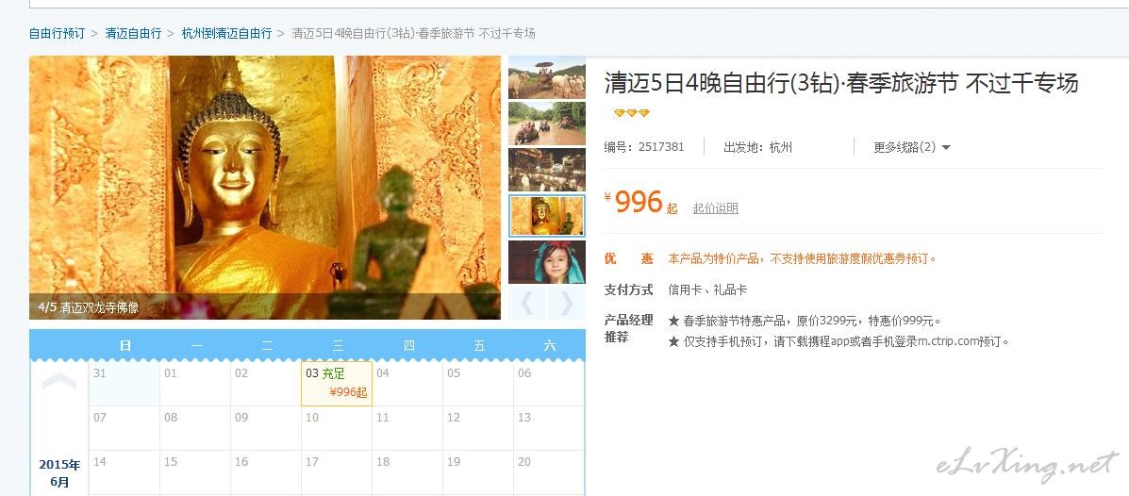Viewport: 1129px width, 496px height.
Task: Open the 起价说明 price explanation link
Action: point(715,208)
